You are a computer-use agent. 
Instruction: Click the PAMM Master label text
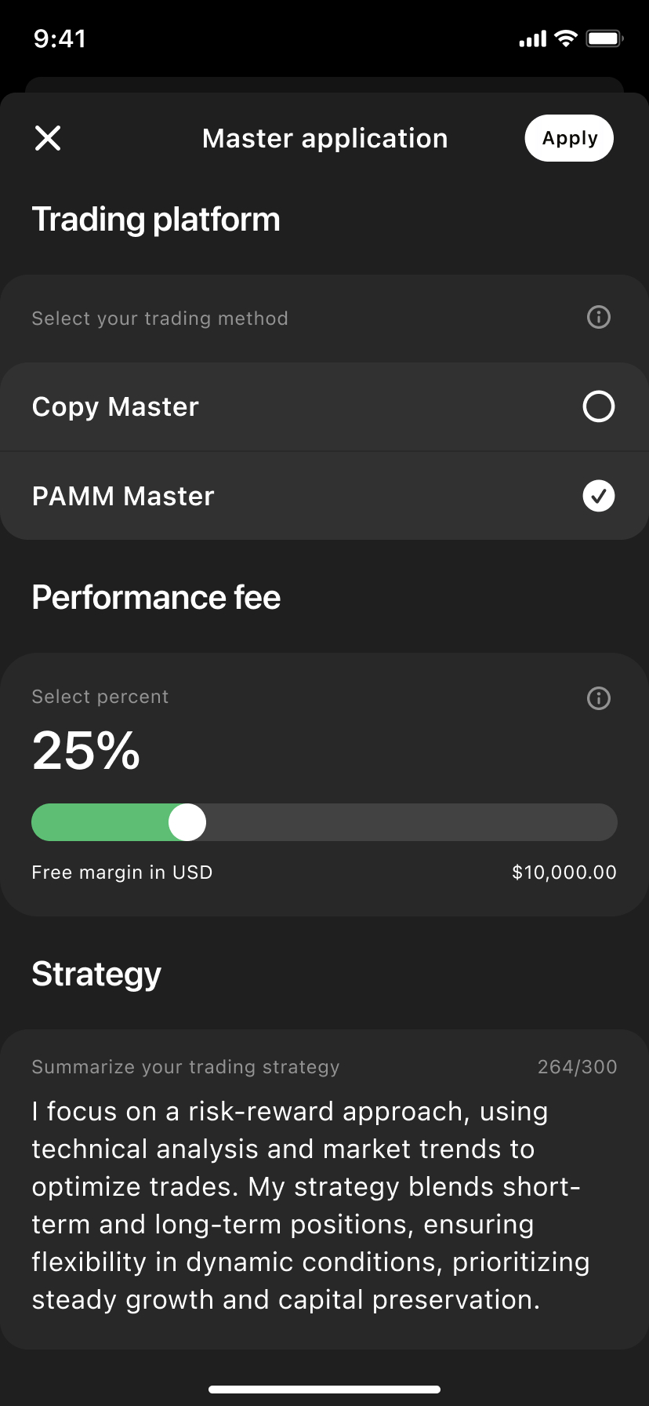point(123,496)
